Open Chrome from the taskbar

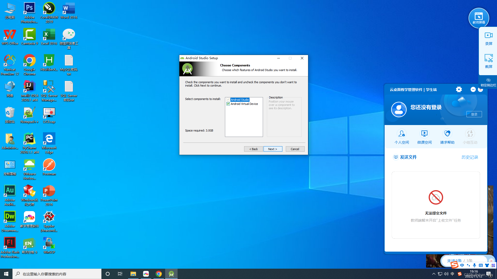(159, 274)
